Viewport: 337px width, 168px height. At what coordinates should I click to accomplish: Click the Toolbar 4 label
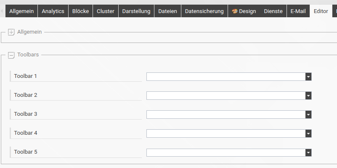pyautogui.click(x=26, y=133)
